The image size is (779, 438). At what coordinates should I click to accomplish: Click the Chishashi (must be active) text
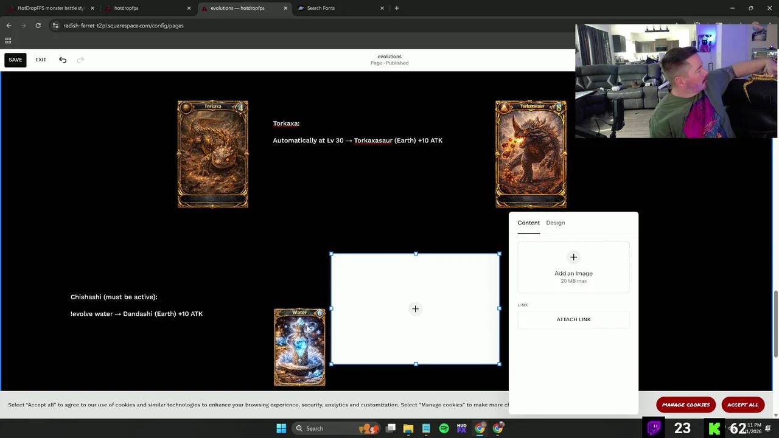[x=114, y=297]
